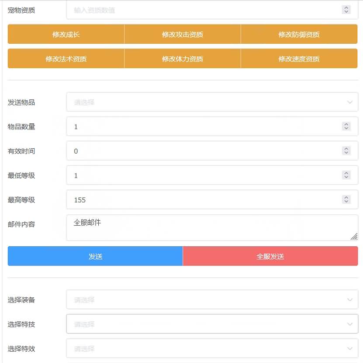Click the red 全服发送 button
This screenshot has height=363, width=363.
270,256
